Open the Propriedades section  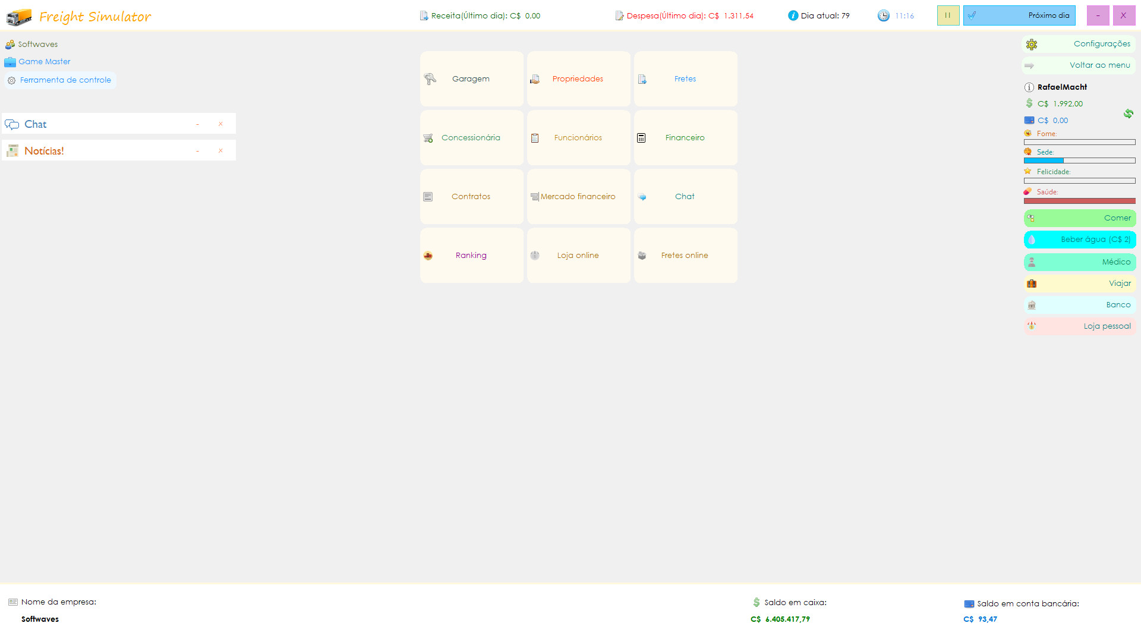click(578, 79)
